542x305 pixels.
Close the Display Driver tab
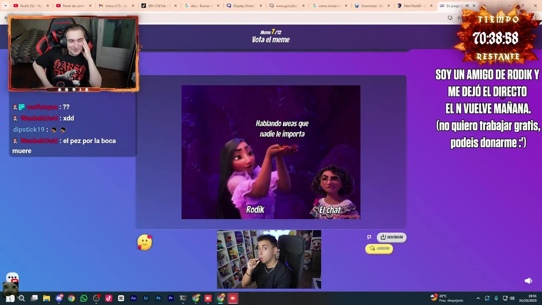[x=260, y=6]
